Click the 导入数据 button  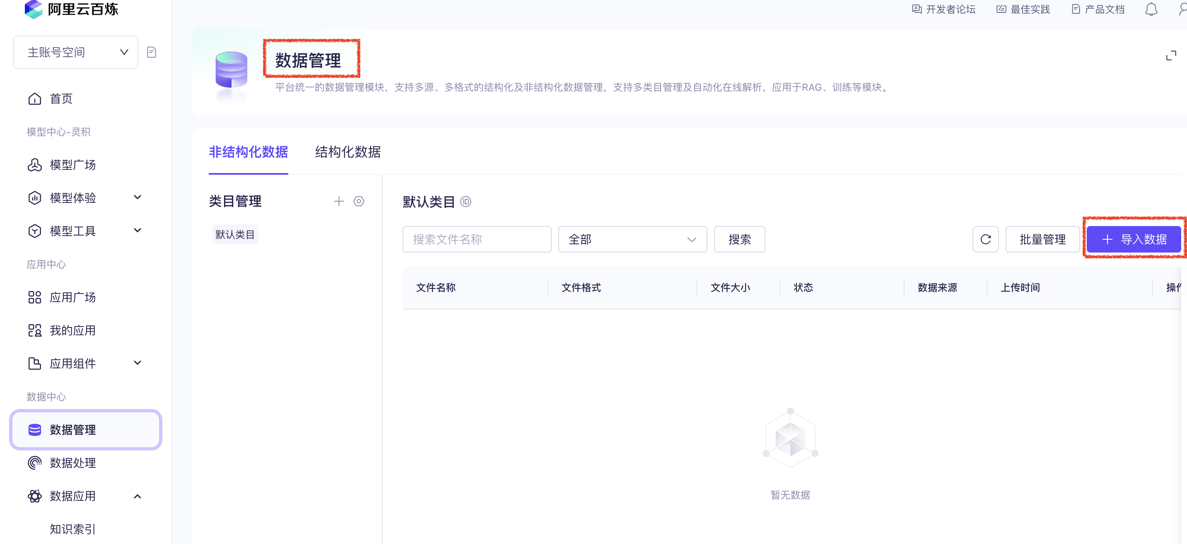point(1133,239)
